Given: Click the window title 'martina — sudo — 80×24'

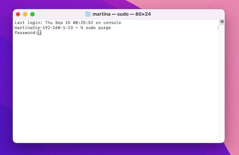Looking at the screenshot, I should 121,14.
